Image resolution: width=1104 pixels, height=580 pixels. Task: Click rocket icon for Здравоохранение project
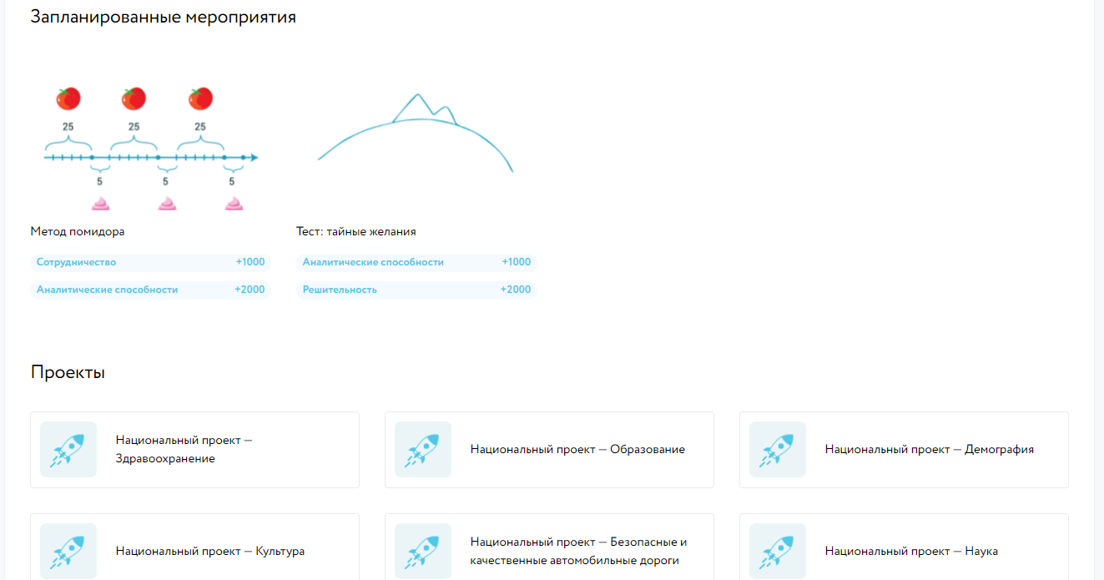point(68,450)
